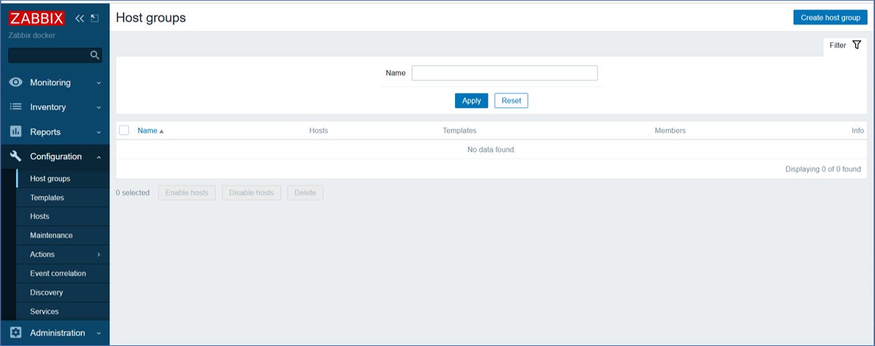Click the filter funnel icon
Viewport: 875px width, 346px height.
[856, 45]
